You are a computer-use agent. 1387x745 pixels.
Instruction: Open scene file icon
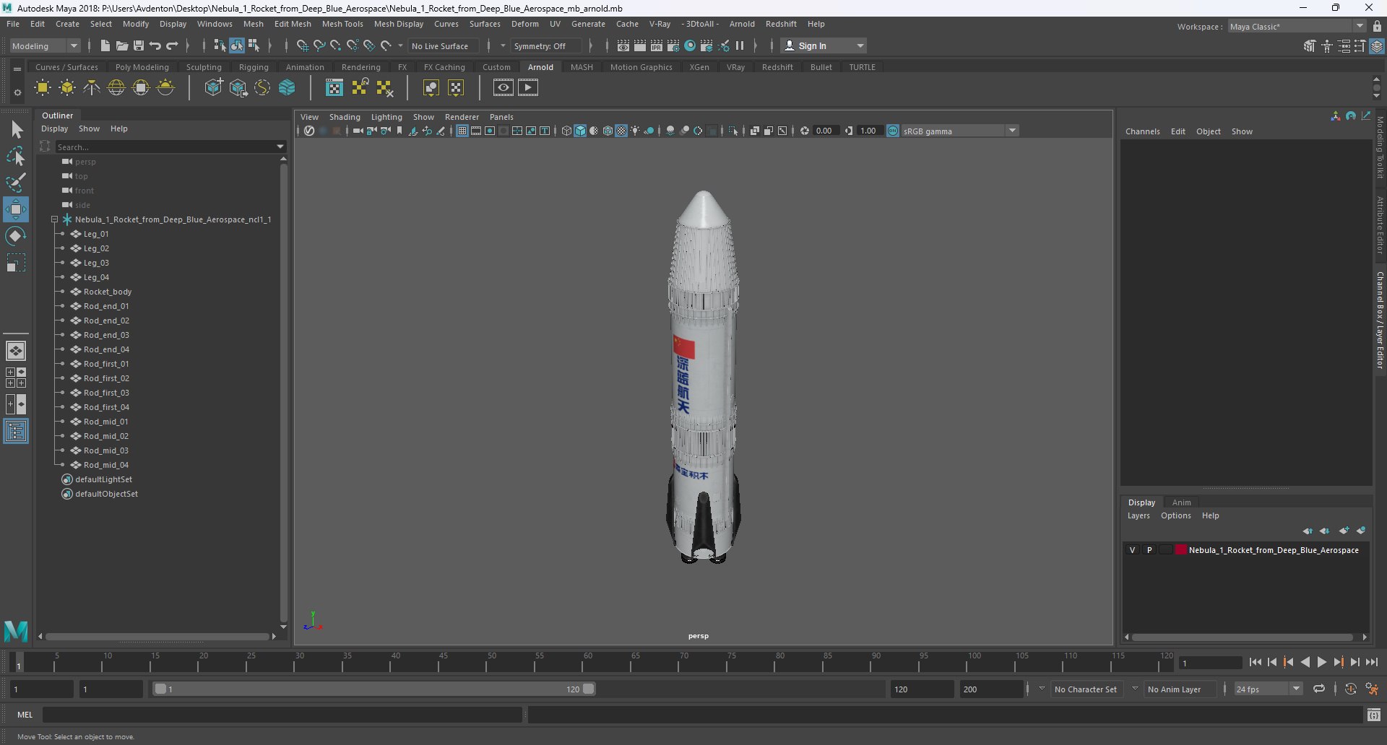(121, 45)
